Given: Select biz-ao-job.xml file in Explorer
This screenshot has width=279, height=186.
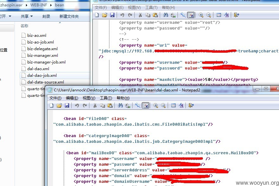Looking at the screenshot, I should pyautogui.click(x=40, y=42).
